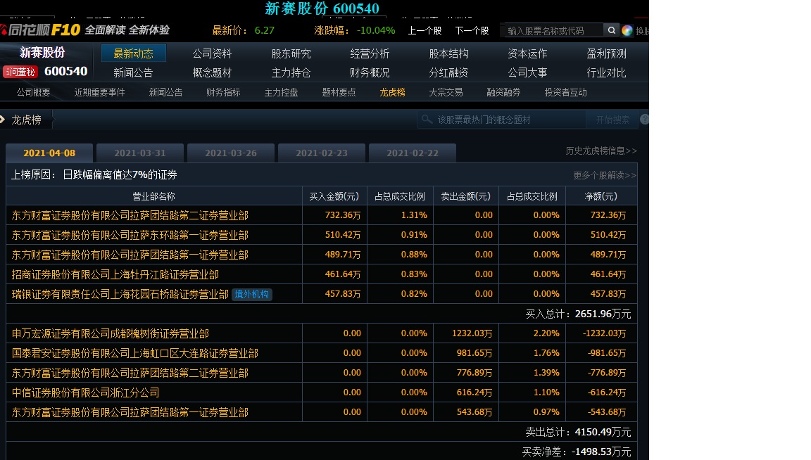This screenshot has height=460, width=811.
Task: Open 国泰君安上海虹口区大连路营业部 row
Action: pyautogui.click(x=322, y=353)
